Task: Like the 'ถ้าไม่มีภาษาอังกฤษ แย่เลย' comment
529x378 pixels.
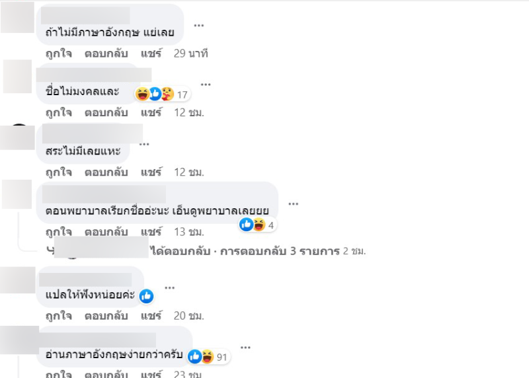Action: [x=59, y=54]
